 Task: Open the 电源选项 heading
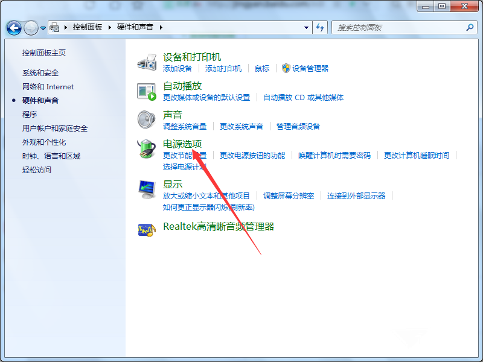click(x=182, y=144)
